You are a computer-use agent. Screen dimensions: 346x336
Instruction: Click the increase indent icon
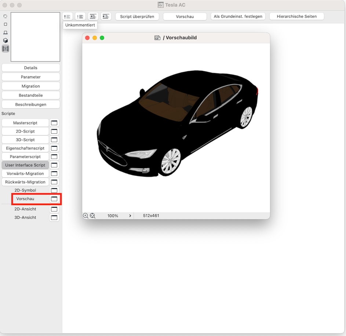point(93,17)
